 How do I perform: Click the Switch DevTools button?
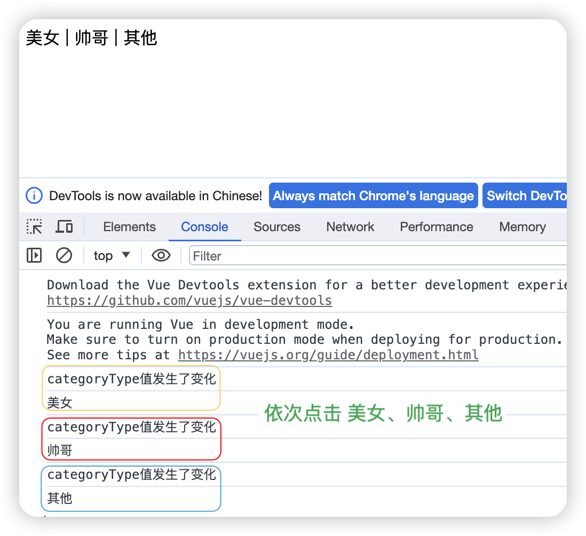[x=525, y=196]
